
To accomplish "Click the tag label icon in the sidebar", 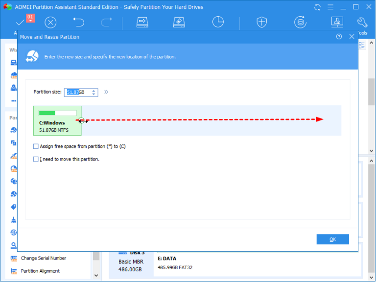I will coord(14,207).
